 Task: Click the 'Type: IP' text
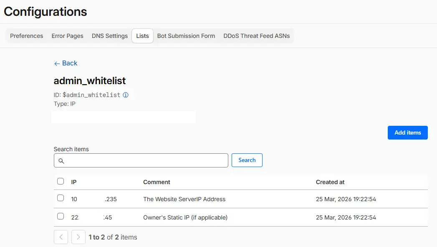[x=65, y=104]
